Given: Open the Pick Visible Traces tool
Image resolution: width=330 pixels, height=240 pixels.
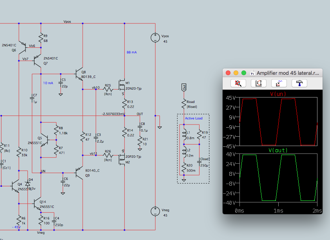Looking at the screenshot, I should 279,83.
